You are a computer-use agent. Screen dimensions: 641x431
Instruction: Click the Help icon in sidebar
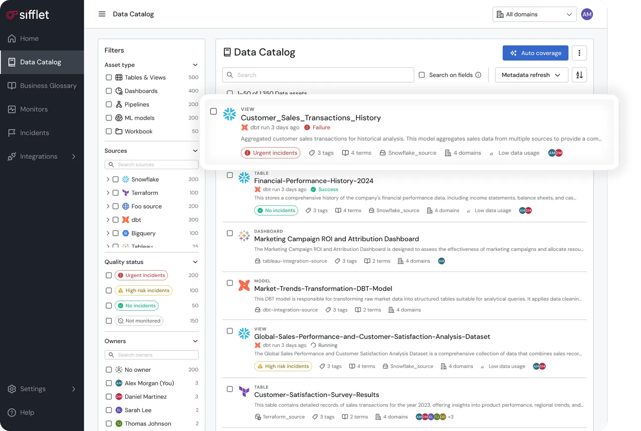12,412
